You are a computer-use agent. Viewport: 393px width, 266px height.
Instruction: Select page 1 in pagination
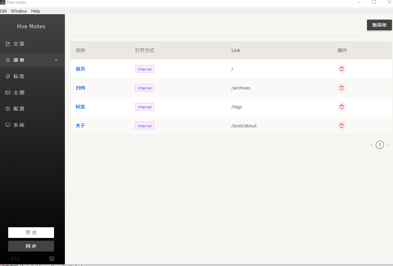tap(380, 145)
